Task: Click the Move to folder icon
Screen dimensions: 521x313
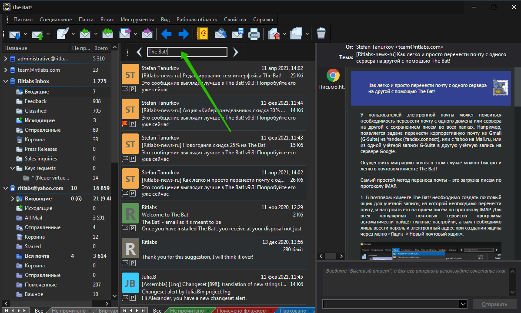Action: [274, 34]
